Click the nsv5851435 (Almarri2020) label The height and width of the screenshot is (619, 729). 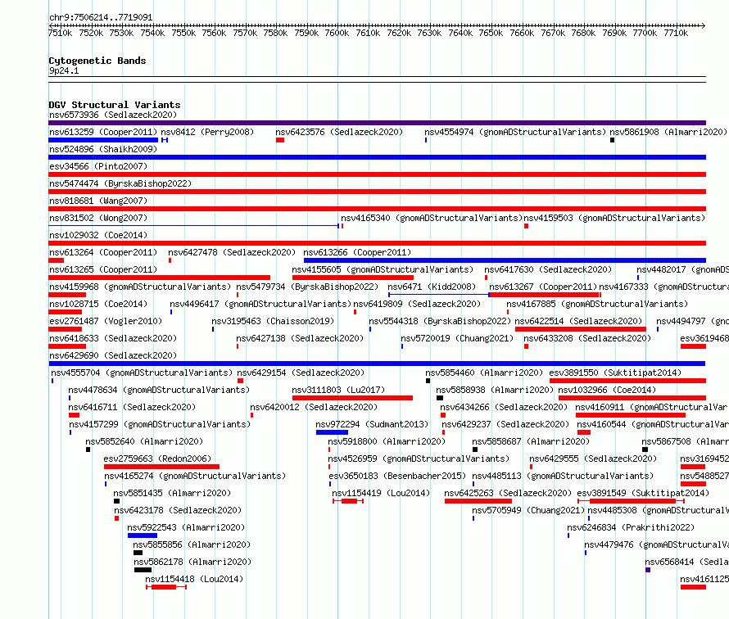(172, 493)
